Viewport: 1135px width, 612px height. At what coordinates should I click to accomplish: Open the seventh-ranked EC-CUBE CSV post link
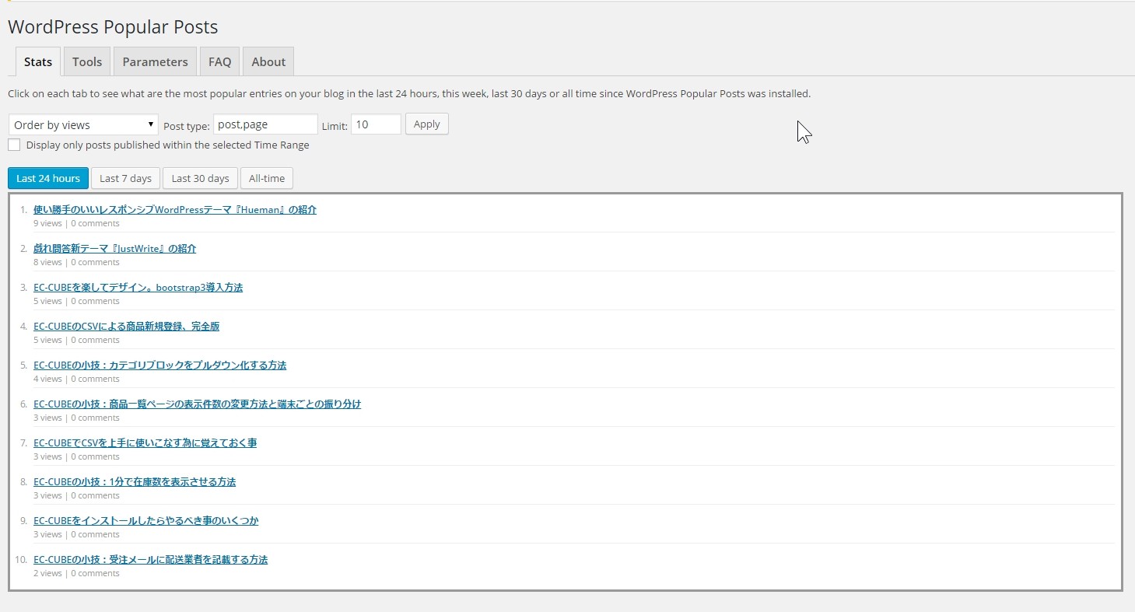[145, 443]
